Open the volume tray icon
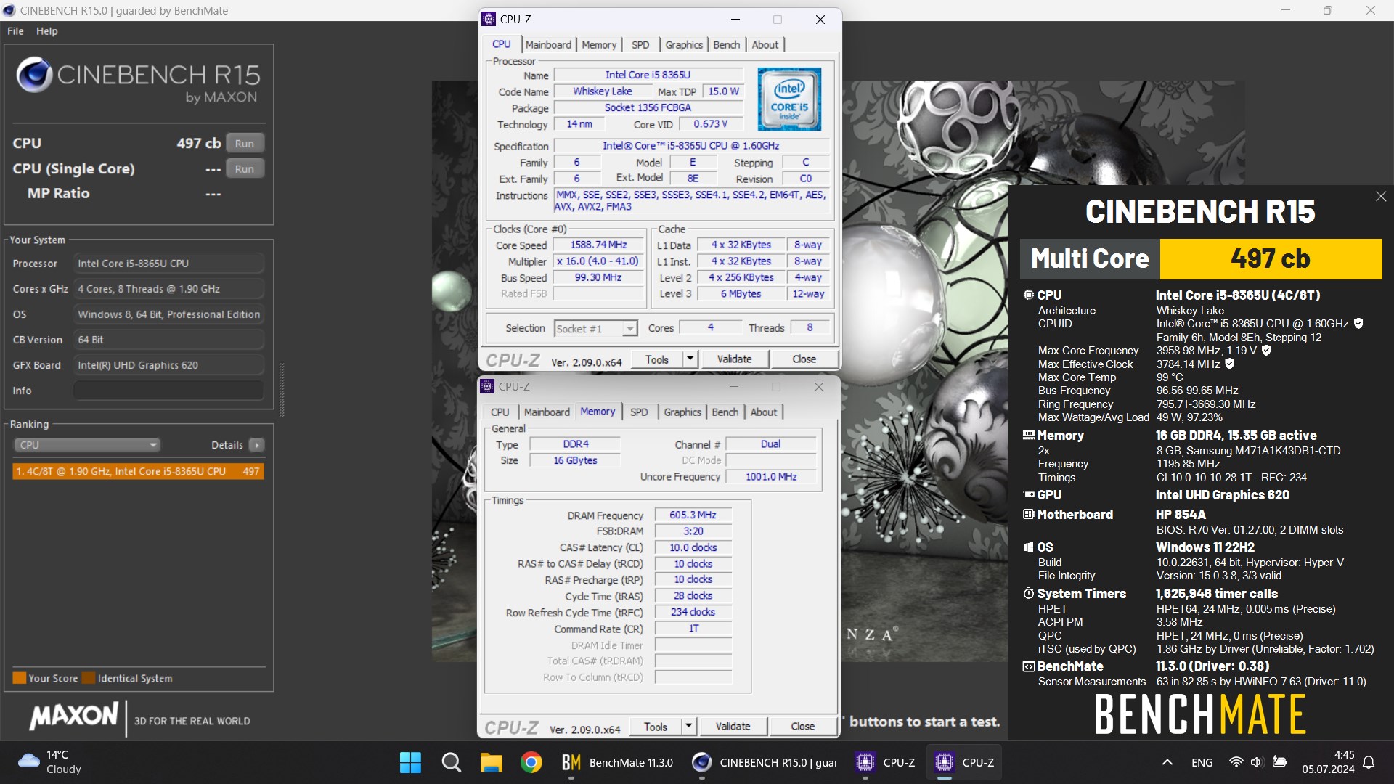Viewport: 1394px width, 784px height. click(x=1258, y=763)
